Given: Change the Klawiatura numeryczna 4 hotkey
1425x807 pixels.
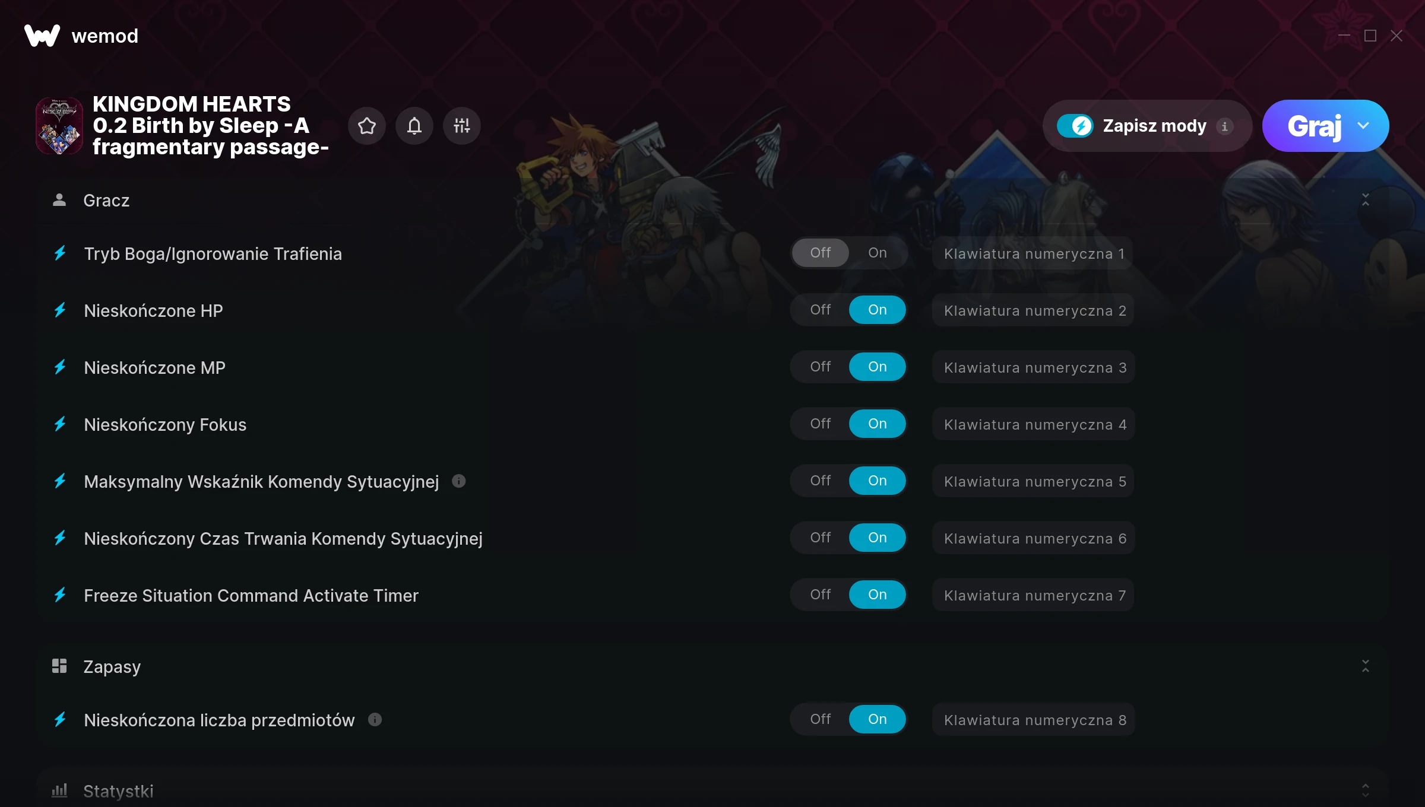Looking at the screenshot, I should (1034, 424).
